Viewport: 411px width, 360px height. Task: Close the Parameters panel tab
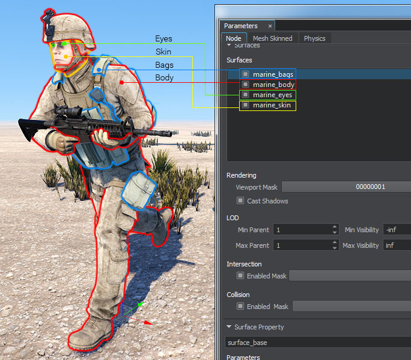[270, 26]
